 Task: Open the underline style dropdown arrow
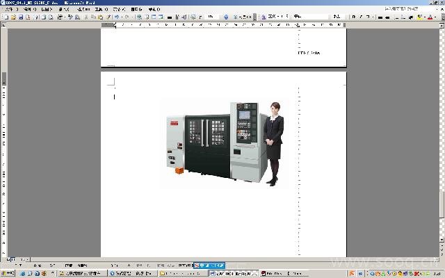click(x=373, y=17)
